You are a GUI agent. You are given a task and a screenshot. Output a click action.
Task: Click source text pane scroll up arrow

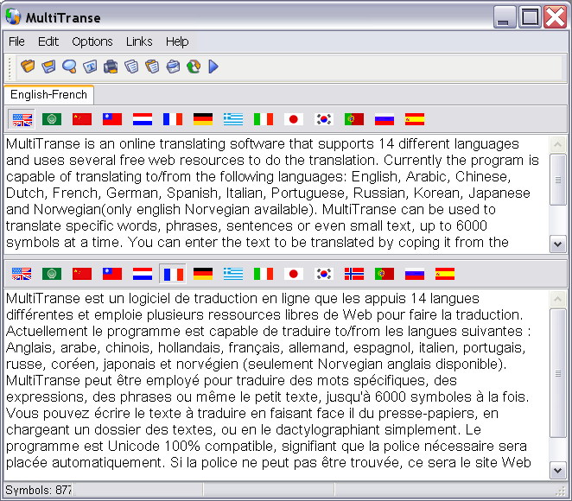click(558, 145)
